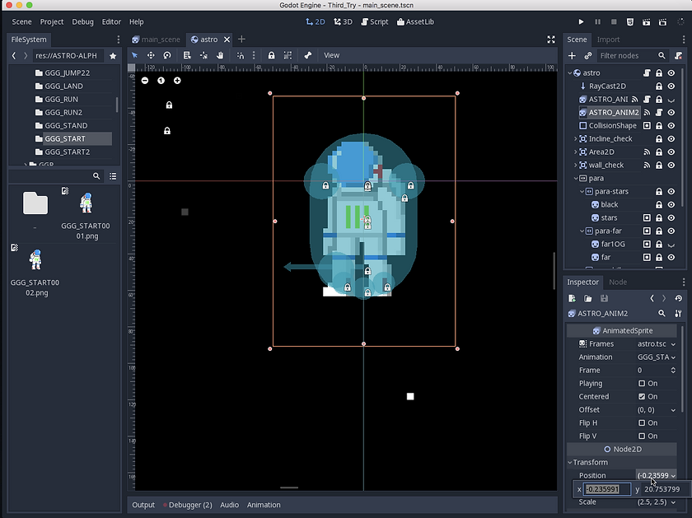This screenshot has width=692, height=518.
Task: Attach a script using Scene dock icon
Action: click(x=678, y=56)
